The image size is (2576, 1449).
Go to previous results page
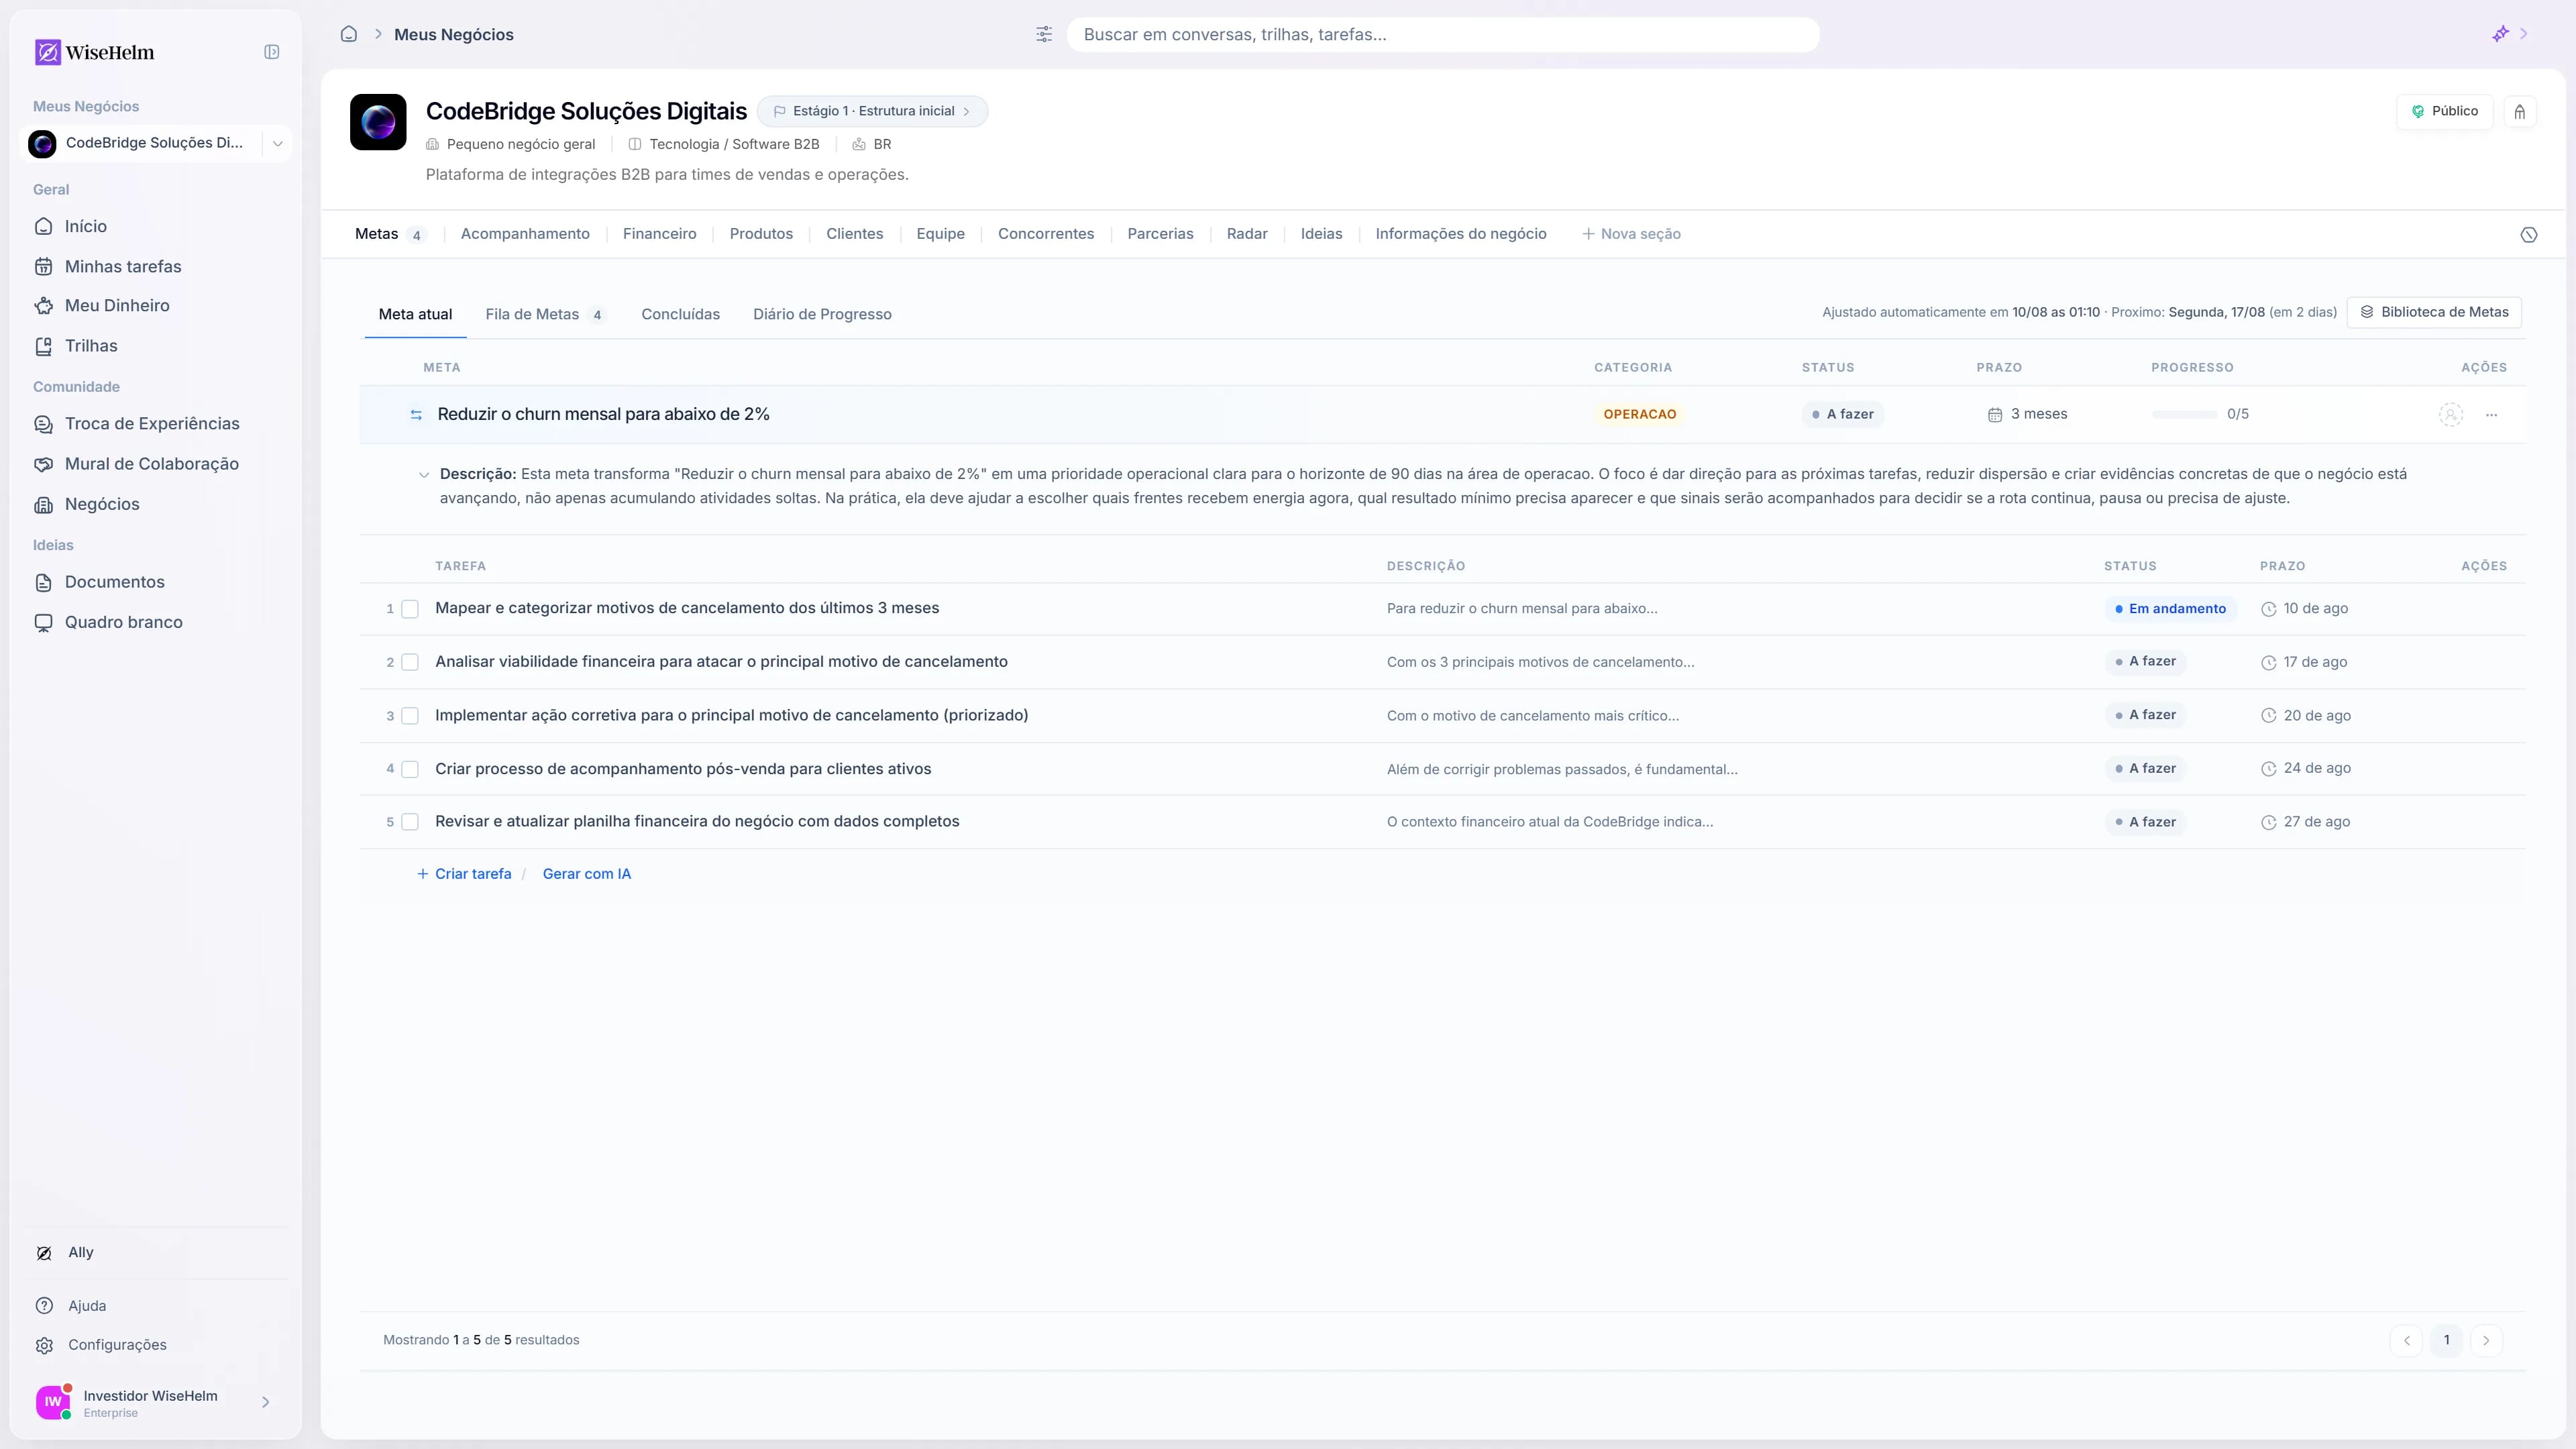(2406, 1340)
